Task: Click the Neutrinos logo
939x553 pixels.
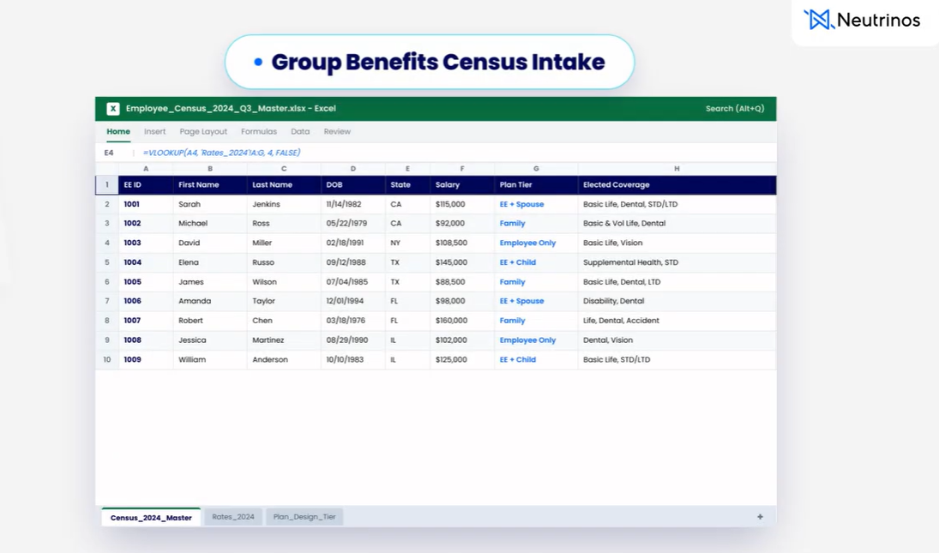Action: coord(862,20)
